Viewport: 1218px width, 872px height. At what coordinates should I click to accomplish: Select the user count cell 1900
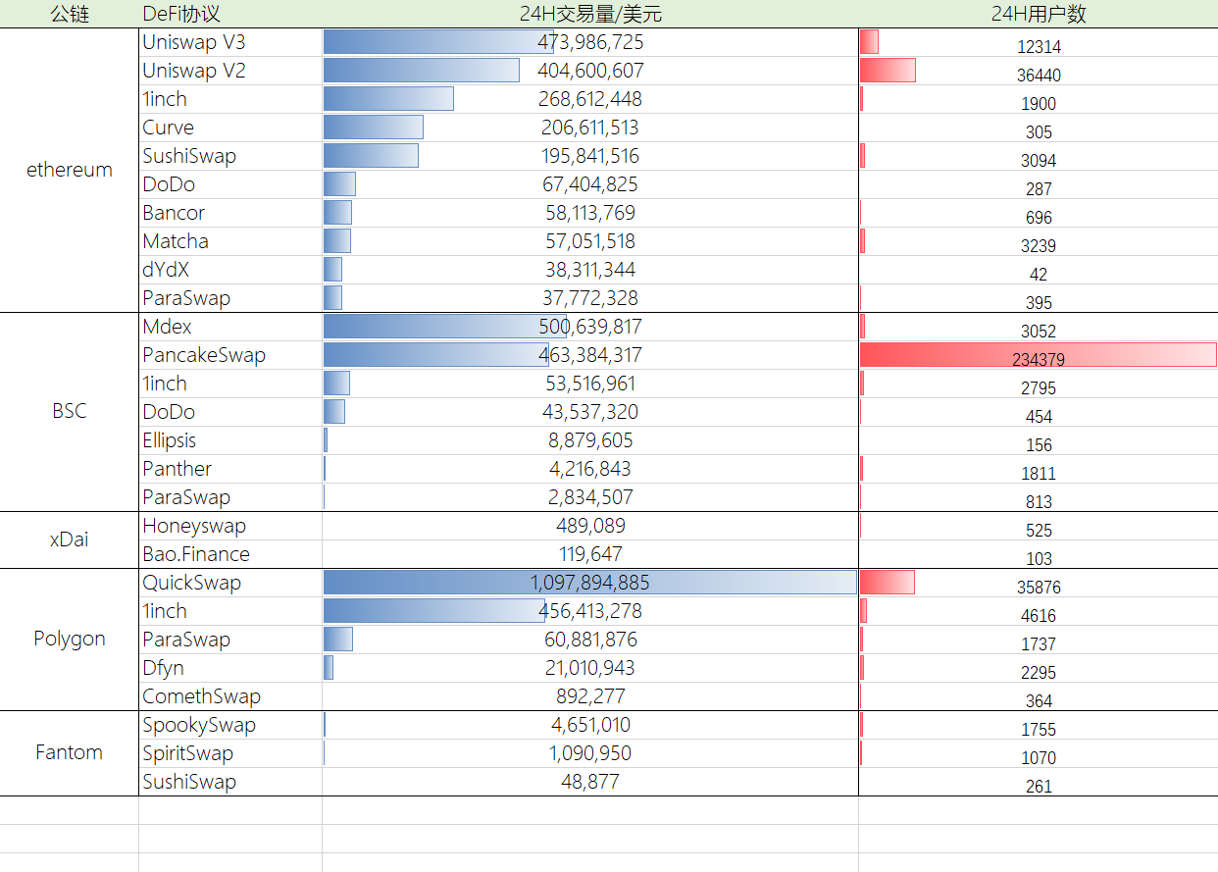[x=1039, y=99]
